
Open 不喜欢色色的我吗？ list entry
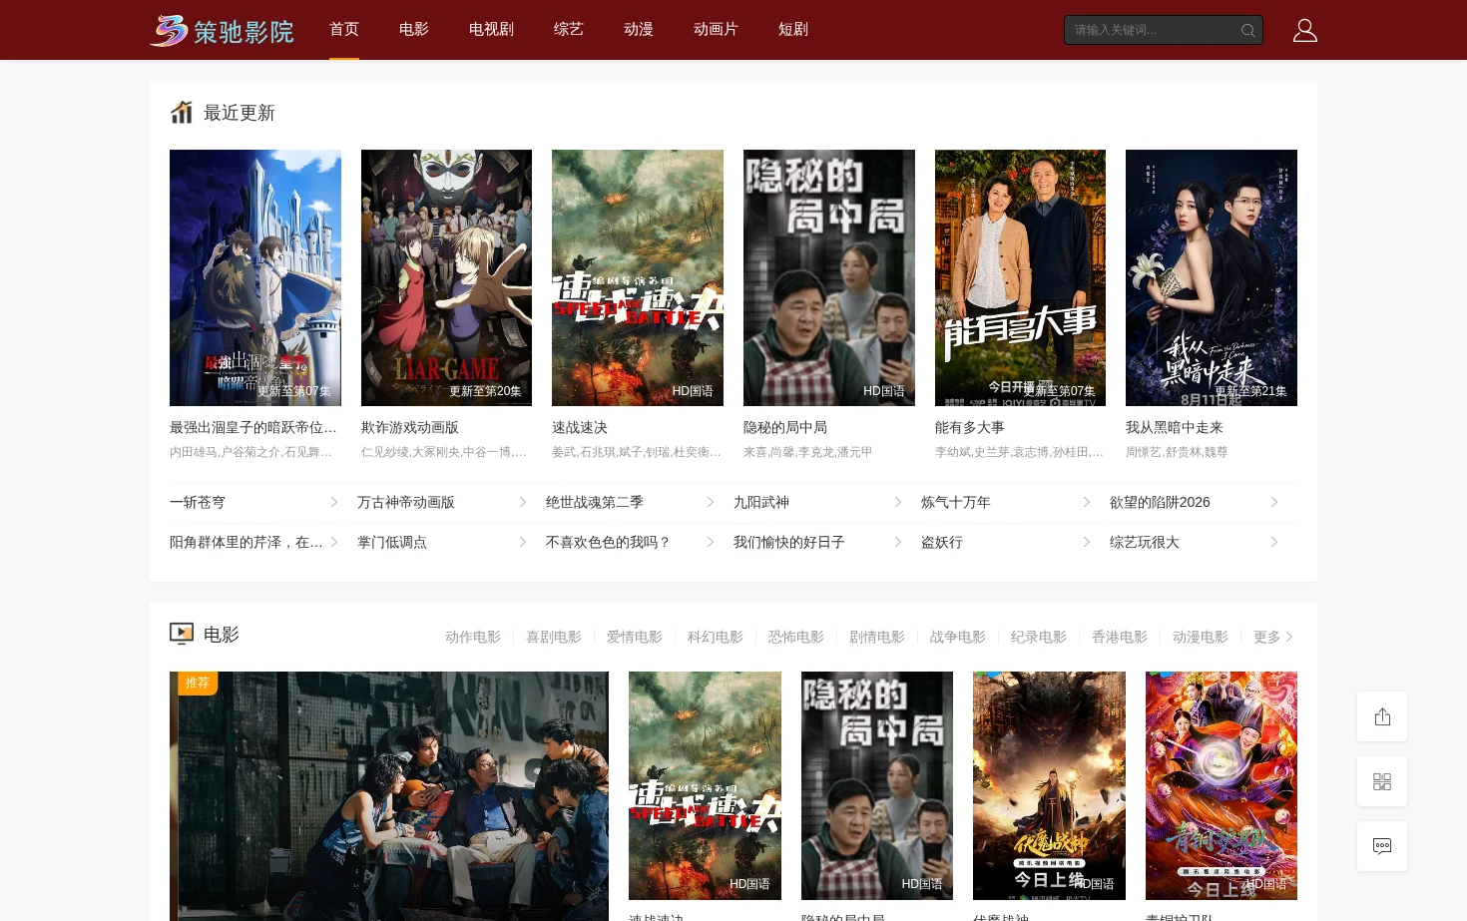[x=631, y=543]
